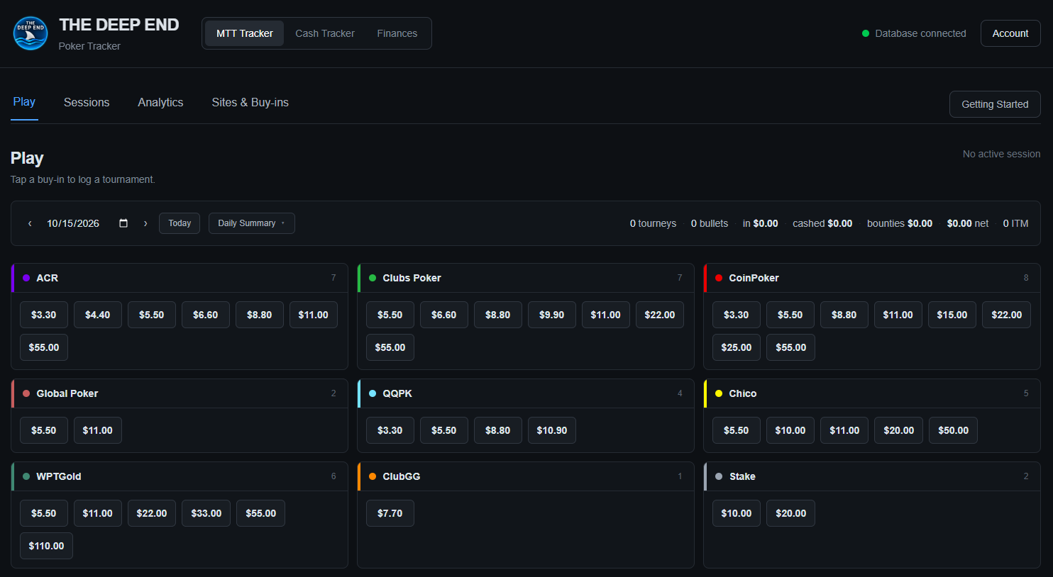Image resolution: width=1053 pixels, height=577 pixels.
Task: Go to previous day arrow
Action: [30, 223]
